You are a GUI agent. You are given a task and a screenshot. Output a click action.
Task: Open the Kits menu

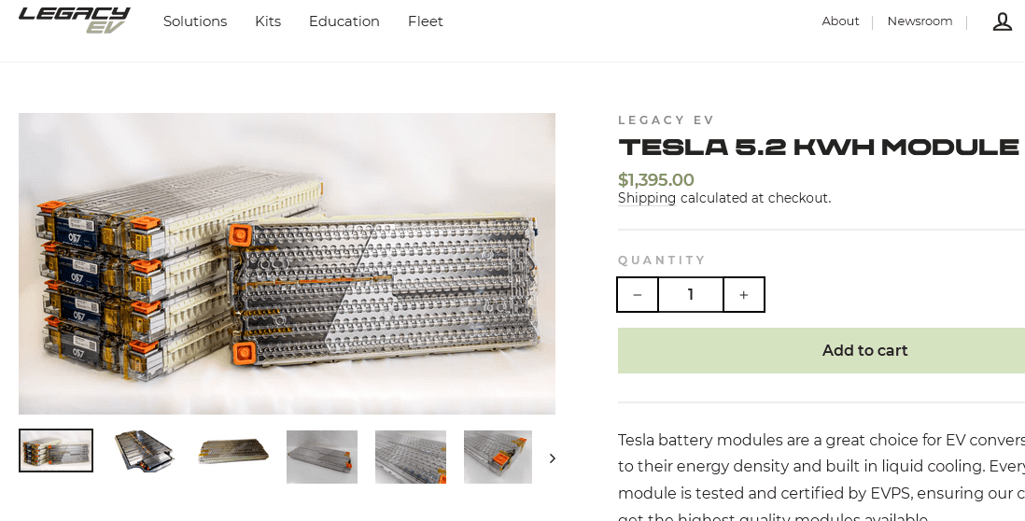pos(268,21)
